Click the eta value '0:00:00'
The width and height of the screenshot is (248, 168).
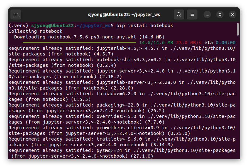pyautogui.click(x=226, y=43)
